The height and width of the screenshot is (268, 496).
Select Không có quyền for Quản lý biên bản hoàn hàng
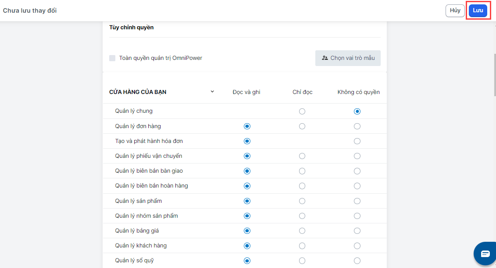click(357, 186)
